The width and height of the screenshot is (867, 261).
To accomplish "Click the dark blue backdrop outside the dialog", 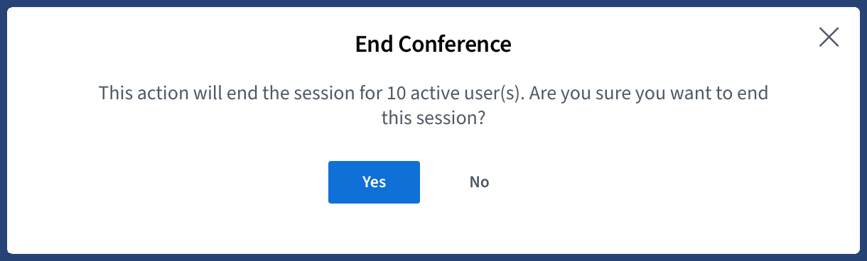I will [x=3, y=130].
